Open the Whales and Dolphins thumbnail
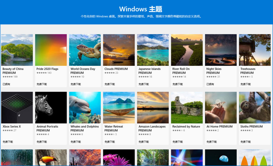273x166 pixels. [x=85, y=108]
